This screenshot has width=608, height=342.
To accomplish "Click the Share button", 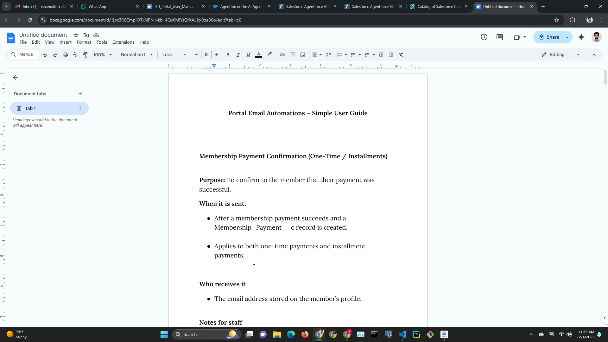I will [549, 37].
